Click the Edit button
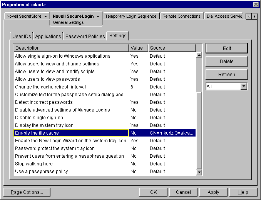Screen dimensions: 261x200 (227, 48)
